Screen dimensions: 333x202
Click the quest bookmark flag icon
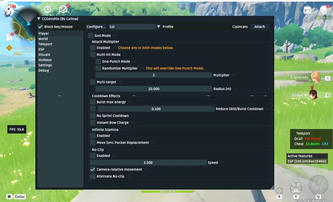pyautogui.click(x=9, y=37)
